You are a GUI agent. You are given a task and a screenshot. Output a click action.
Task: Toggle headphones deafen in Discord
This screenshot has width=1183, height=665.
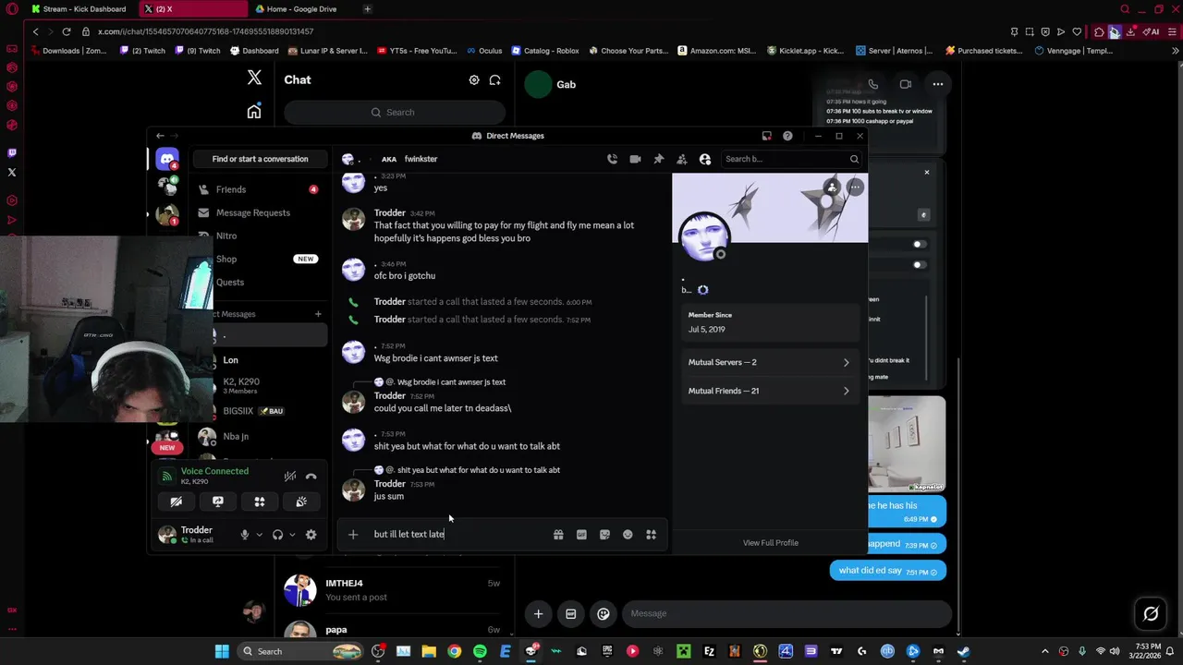pos(277,535)
